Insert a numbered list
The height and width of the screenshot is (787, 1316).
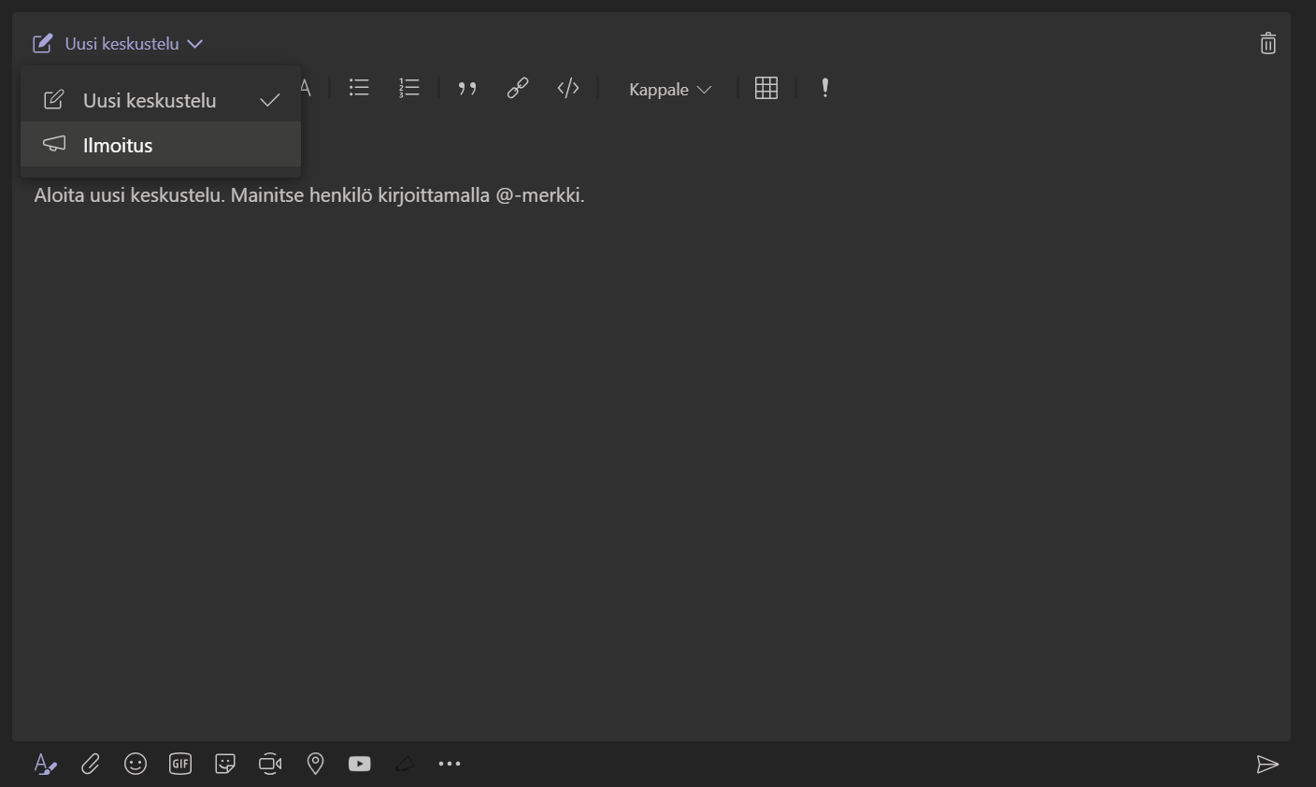409,88
